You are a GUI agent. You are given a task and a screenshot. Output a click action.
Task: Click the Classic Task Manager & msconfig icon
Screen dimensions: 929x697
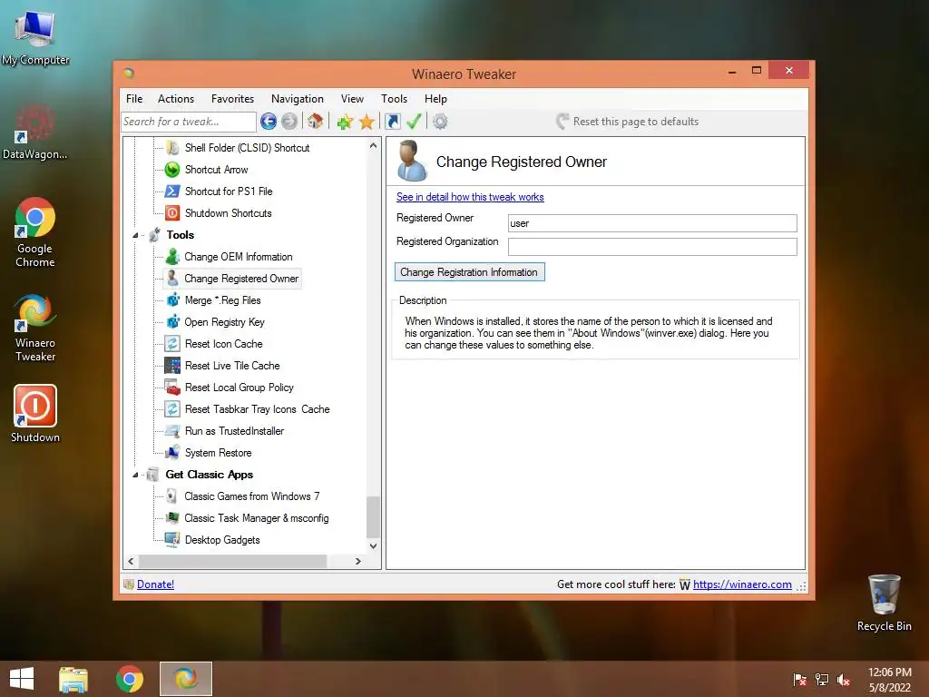tap(172, 518)
